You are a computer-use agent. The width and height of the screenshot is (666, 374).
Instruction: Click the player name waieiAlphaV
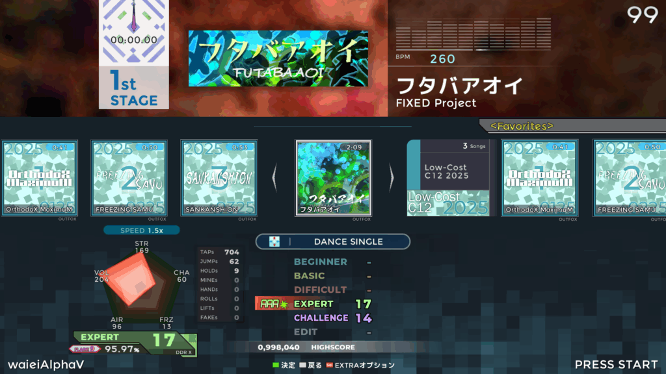(46, 365)
